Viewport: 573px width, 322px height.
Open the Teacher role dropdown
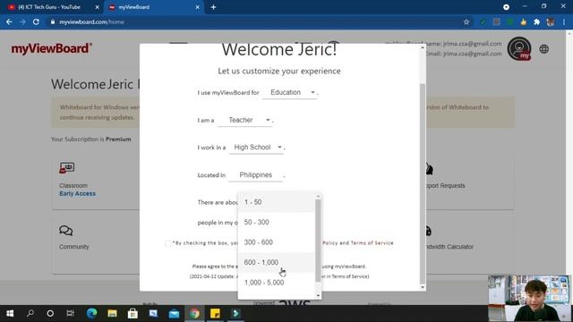pyautogui.click(x=244, y=120)
